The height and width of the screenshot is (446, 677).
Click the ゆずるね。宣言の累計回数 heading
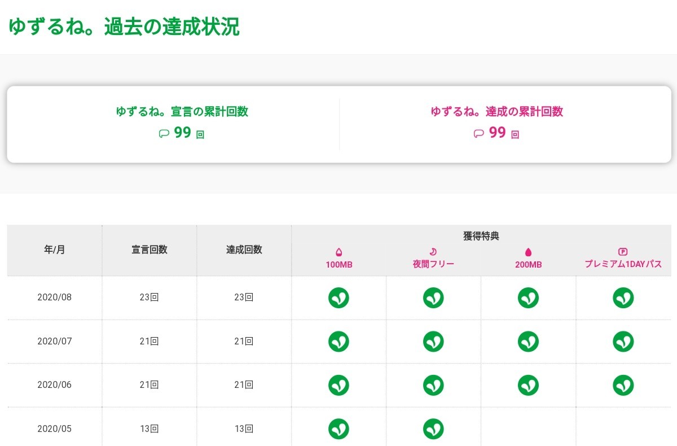point(182,112)
